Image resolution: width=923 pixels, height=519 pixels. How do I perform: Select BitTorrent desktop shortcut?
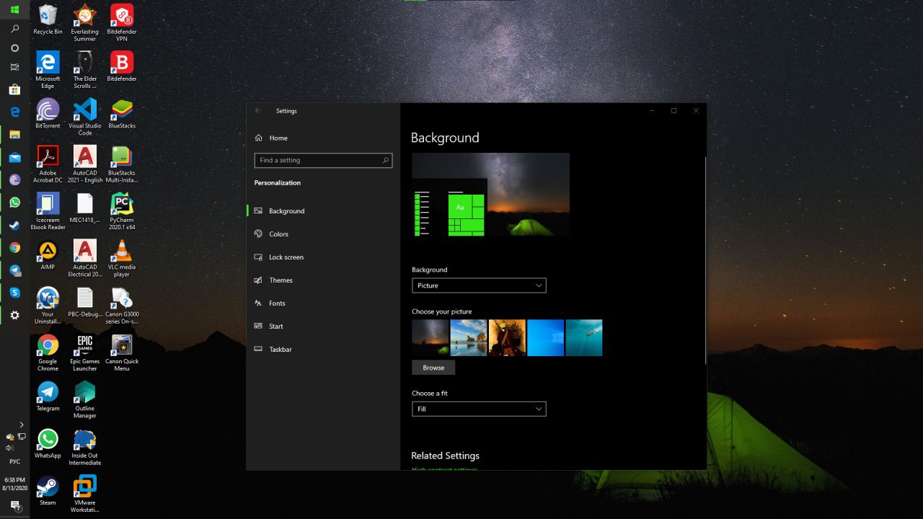pyautogui.click(x=48, y=115)
